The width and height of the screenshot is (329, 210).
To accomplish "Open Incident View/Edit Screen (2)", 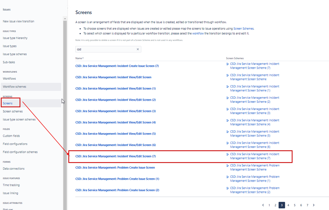I will pyautogui.click(x=116, y=100).
